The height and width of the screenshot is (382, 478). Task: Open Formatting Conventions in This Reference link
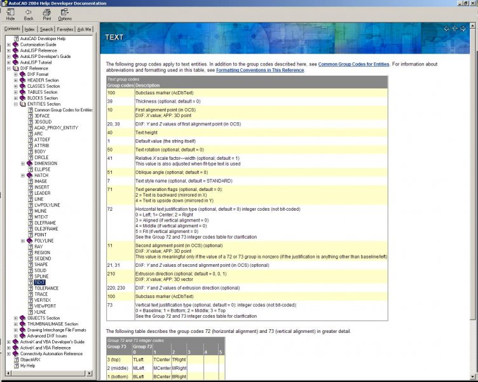tap(260, 70)
